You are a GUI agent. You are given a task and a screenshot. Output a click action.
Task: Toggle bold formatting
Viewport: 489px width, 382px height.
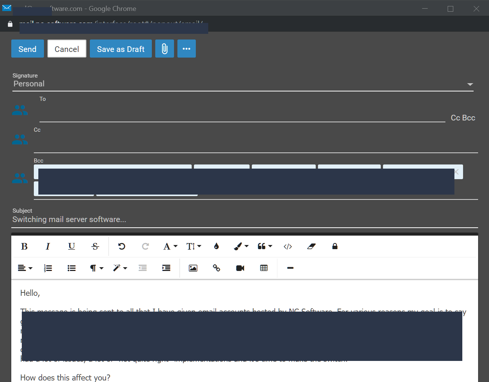[24, 247]
